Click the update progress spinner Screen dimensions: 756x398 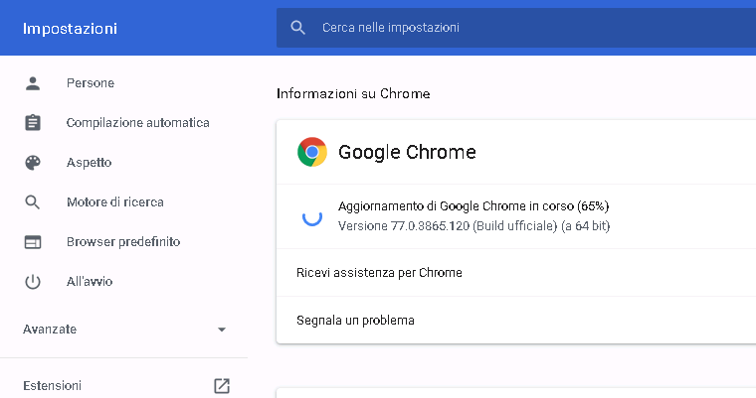pyautogui.click(x=312, y=216)
